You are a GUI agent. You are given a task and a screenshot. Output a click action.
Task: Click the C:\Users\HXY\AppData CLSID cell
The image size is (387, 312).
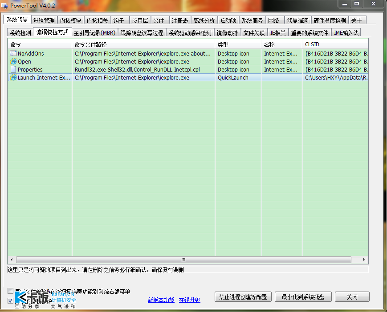pyautogui.click(x=336, y=78)
